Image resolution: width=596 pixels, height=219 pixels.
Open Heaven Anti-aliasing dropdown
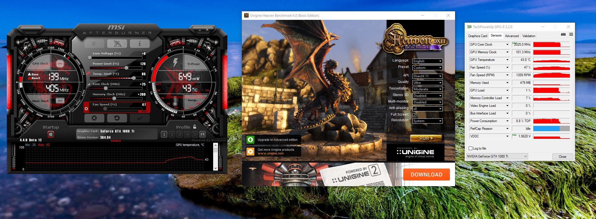pyautogui.click(x=427, y=109)
